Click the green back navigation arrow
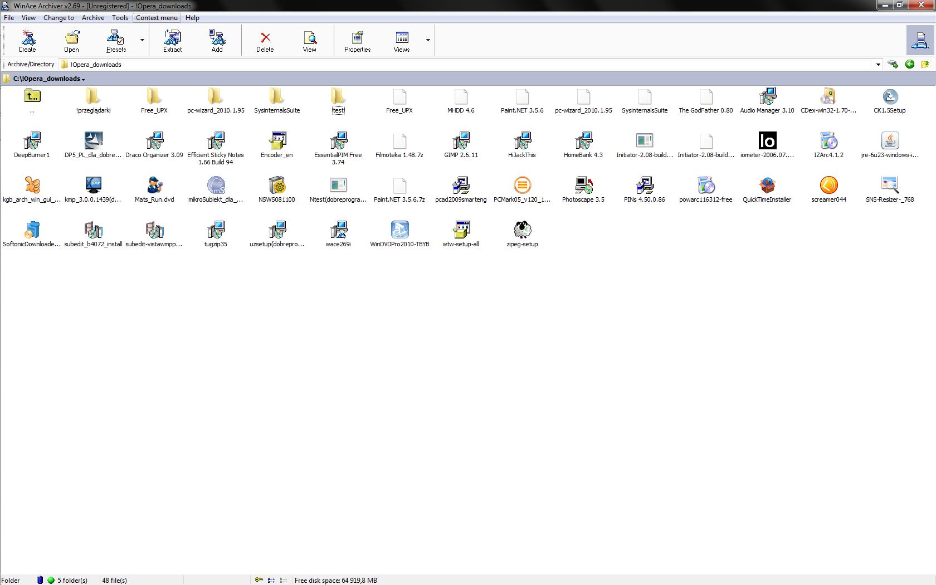Image resolution: width=936 pixels, height=585 pixels. coord(910,64)
